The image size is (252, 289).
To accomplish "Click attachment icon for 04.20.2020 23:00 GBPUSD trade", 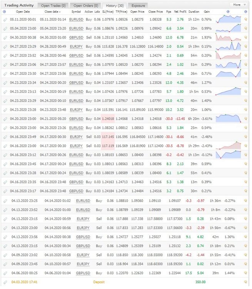I will tap(5, 119).
